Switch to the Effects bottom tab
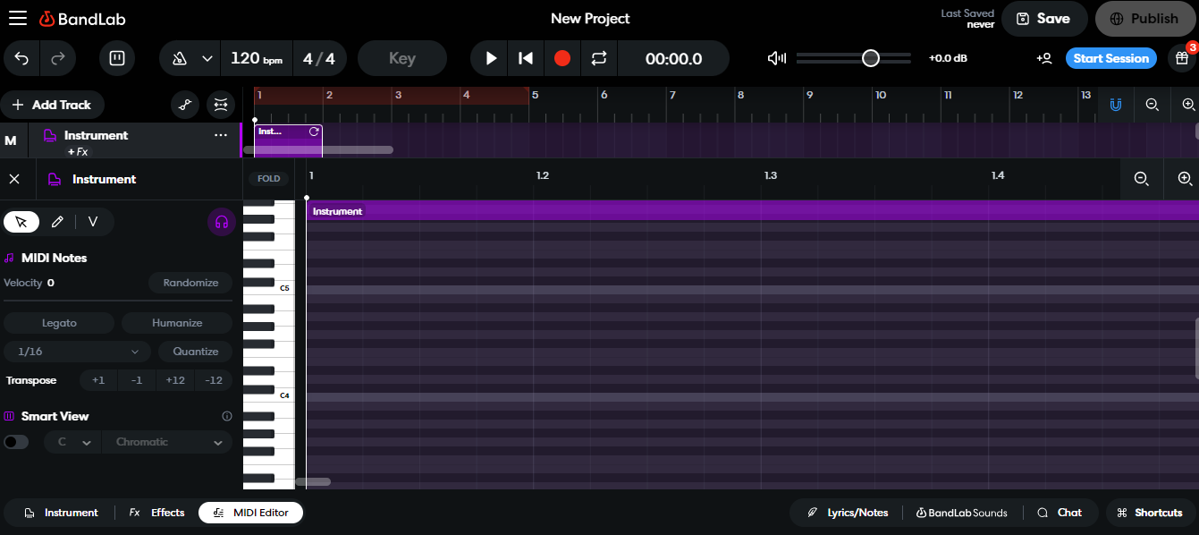The height and width of the screenshot is (535, 1199). [x=156, y=513]
